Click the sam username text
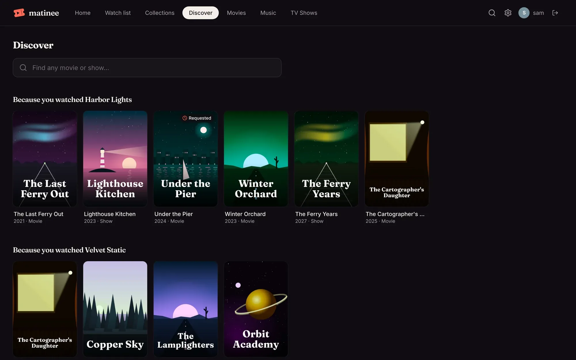 tap(538, 13)
